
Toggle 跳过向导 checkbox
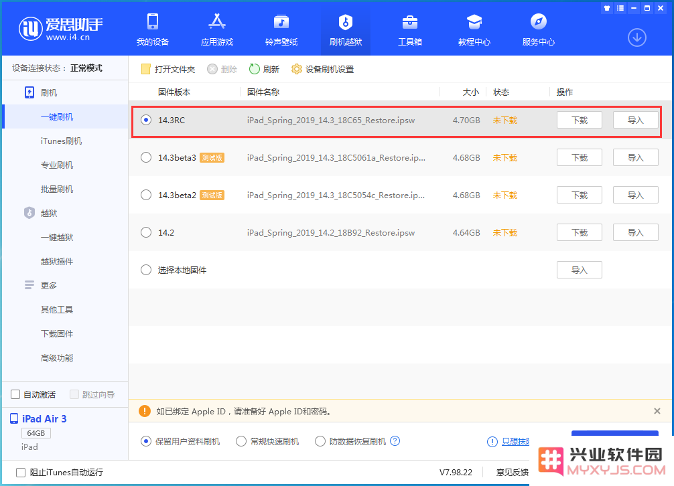coord(74,394)
